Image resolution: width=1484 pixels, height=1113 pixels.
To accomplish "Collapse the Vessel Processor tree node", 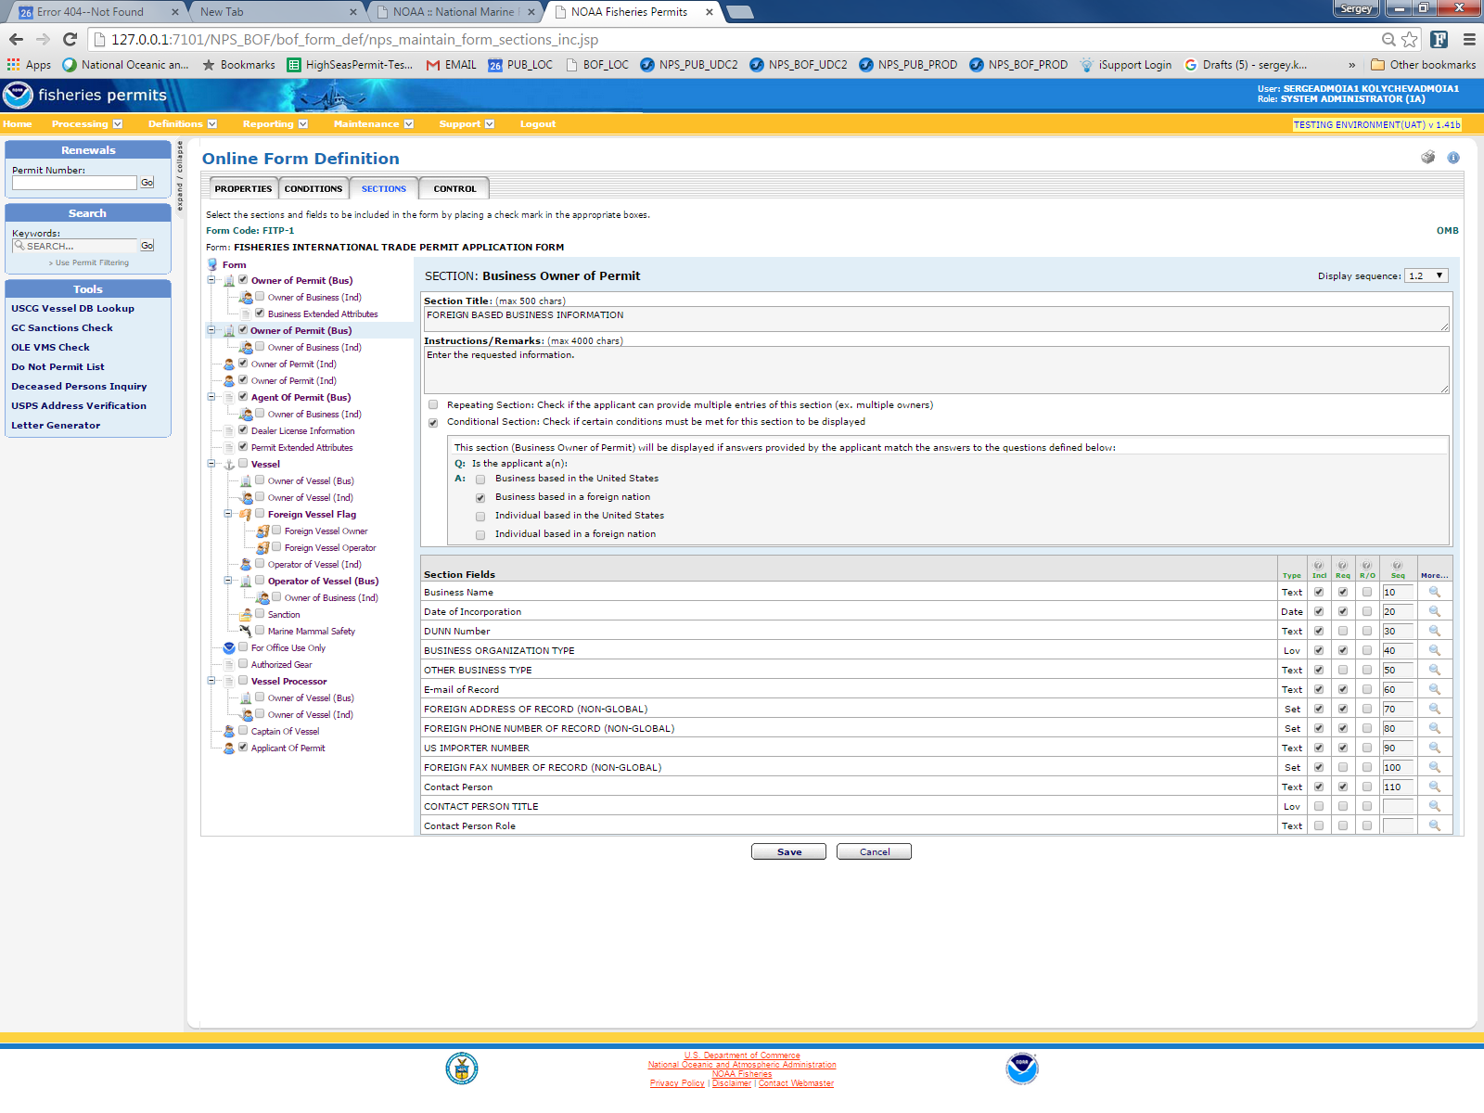I will pyautogui.click(x=211, y=681).
